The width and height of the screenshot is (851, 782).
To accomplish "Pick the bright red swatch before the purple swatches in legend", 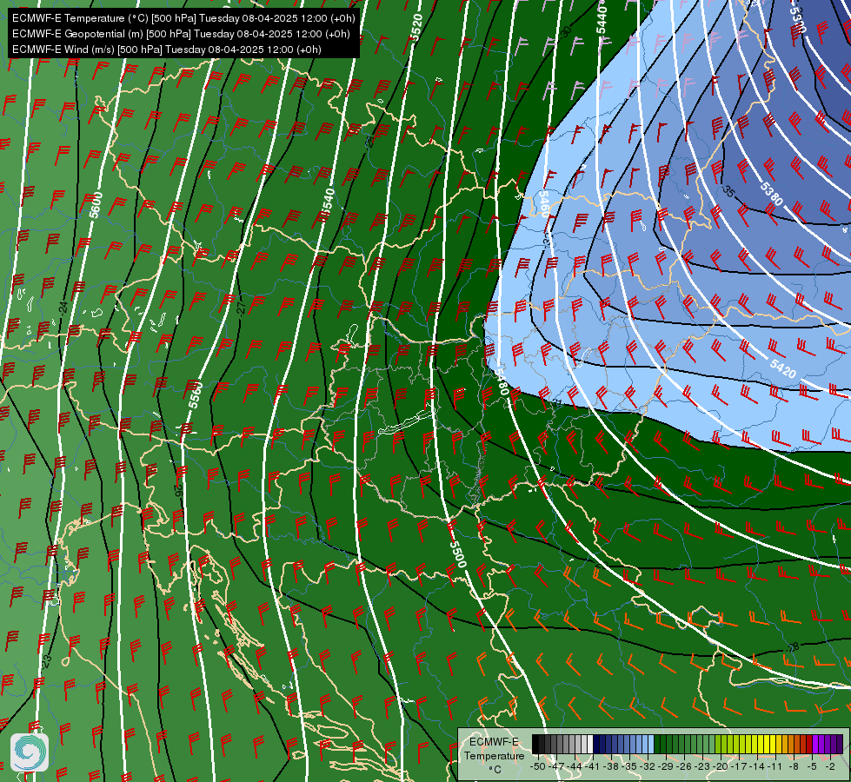I will pyautogui.click(x=809, y=744).
